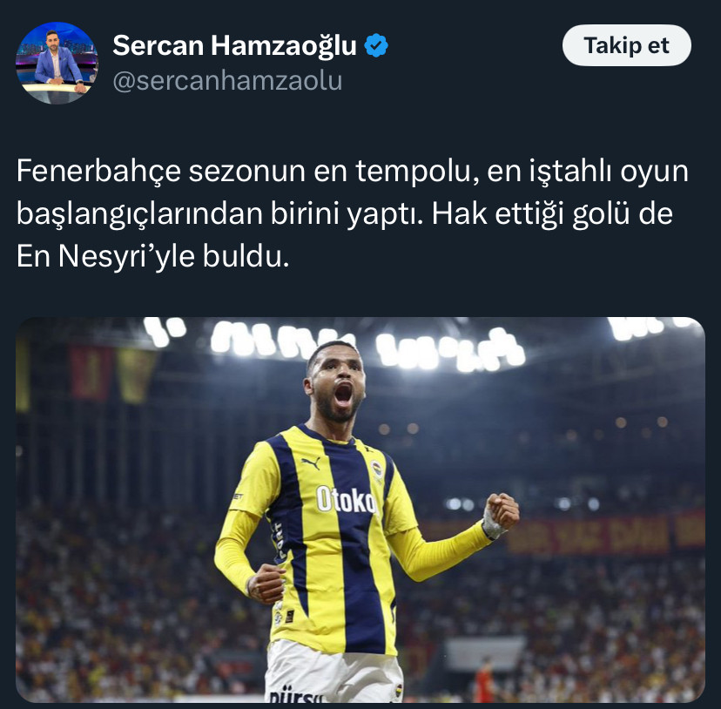The width and height of the screenshot is (721, 709).
Task: Click the phrase Hak ettiği golü de
Action: 552,213
